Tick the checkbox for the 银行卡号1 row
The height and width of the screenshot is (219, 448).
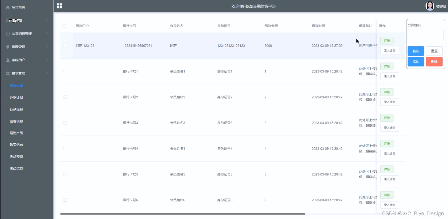point(65,71)
